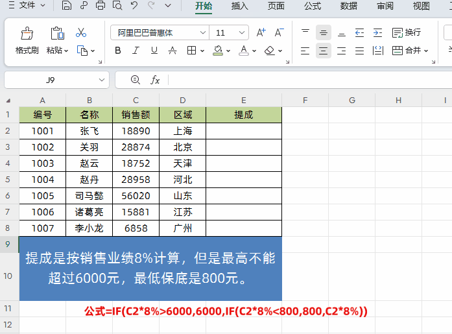Apply fill color bucket icon
Image resolution: width=452 pixels, height=334 pixels.
click(x=218, y=51)
